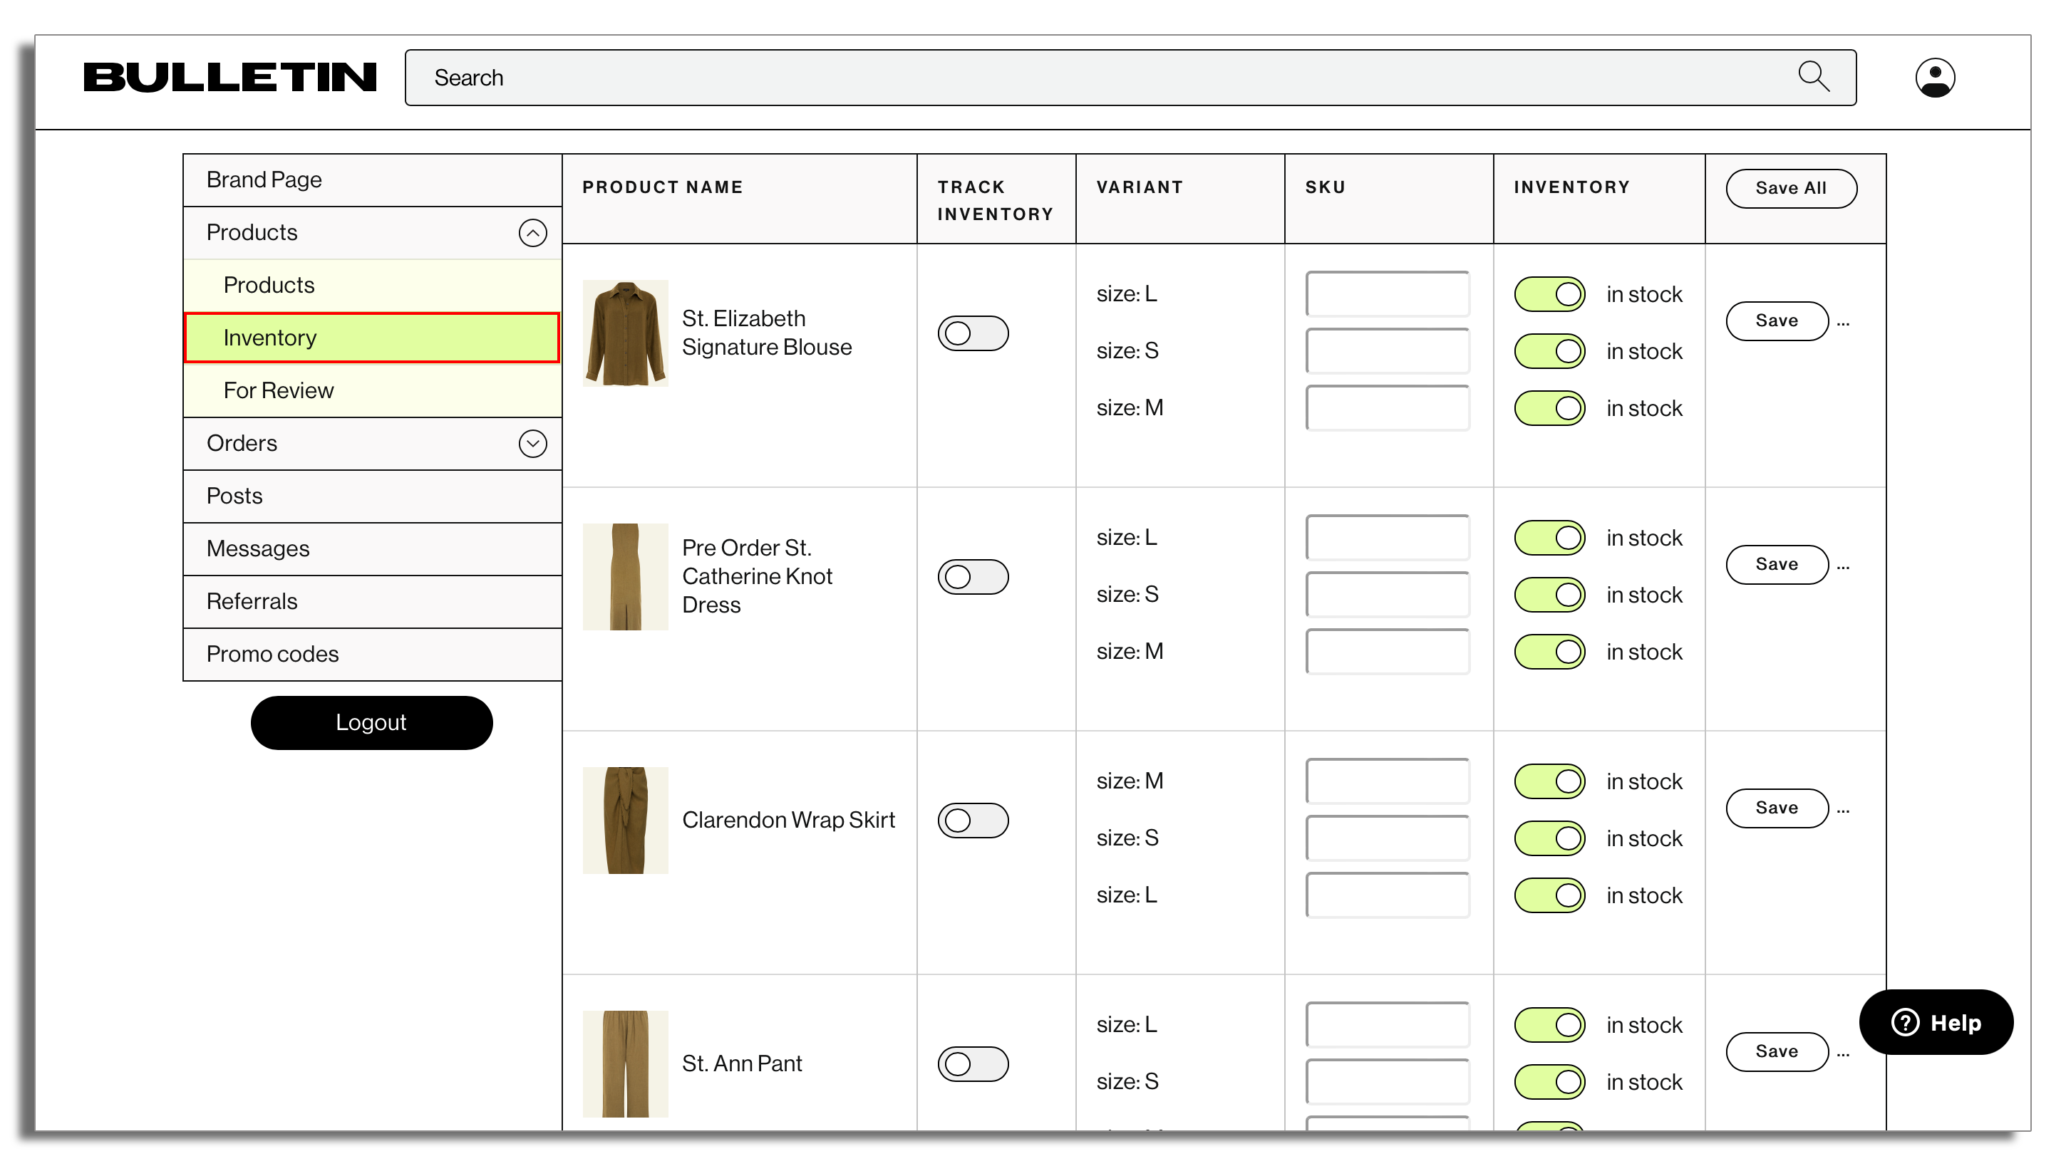Open the Pre Order St. Catherine Knot Dress thumbnail
This screenshot has height=1166, width=2066.
tap(625, 577)
